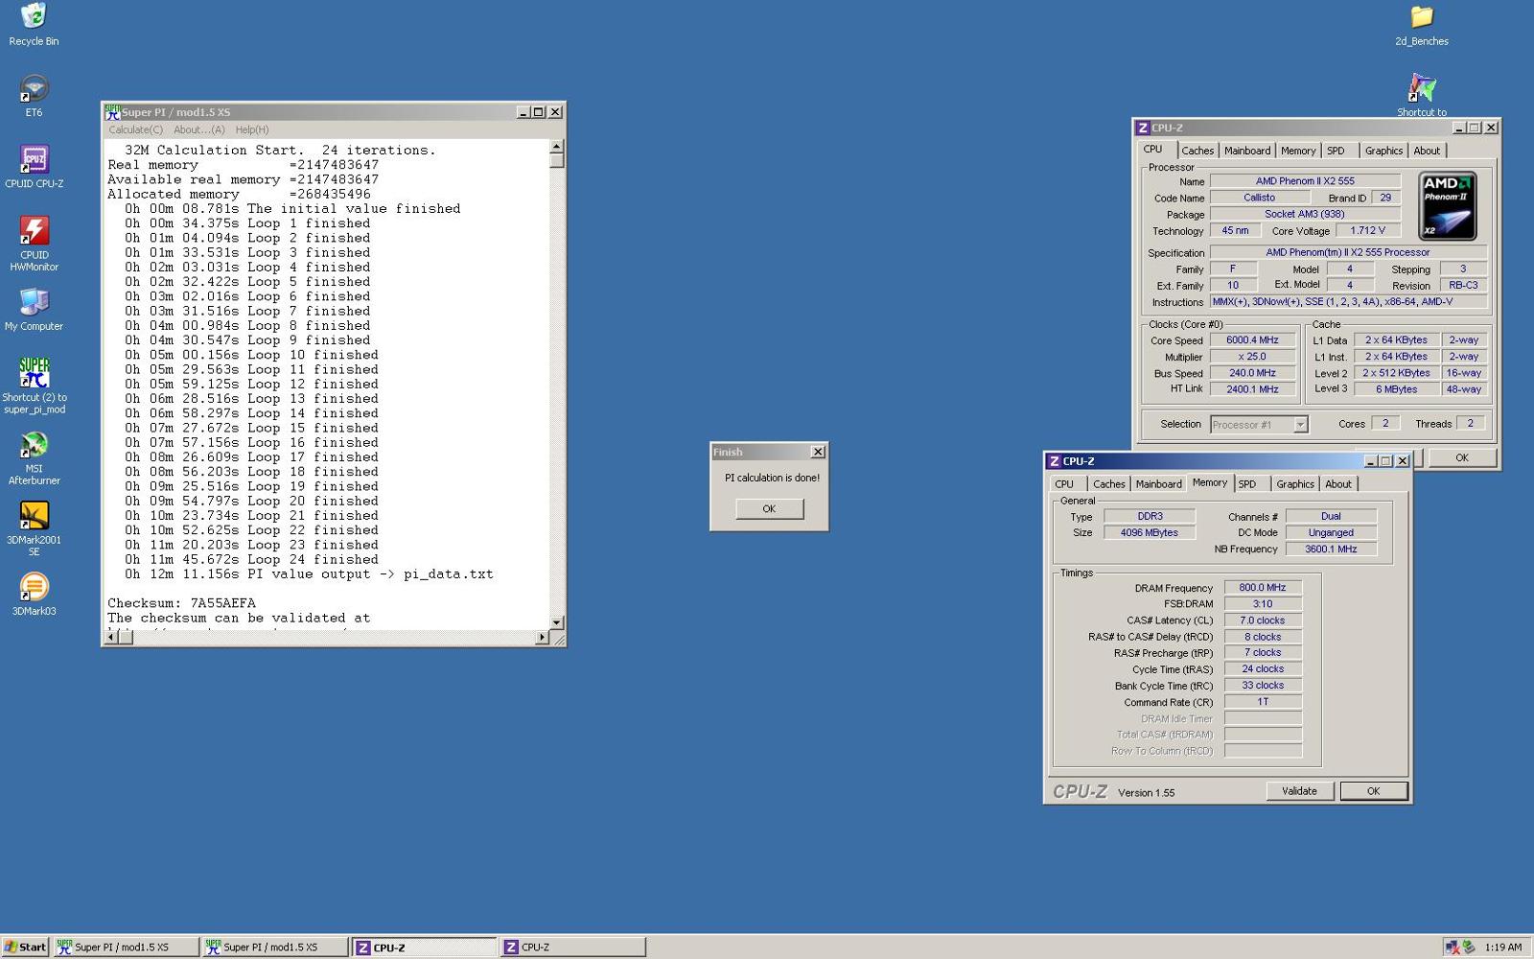Screen dimensions: 1534x959
Task: Launch CPUID CPU-Z desktop icon
Action: pyautogui.click(x=34, y=166)
